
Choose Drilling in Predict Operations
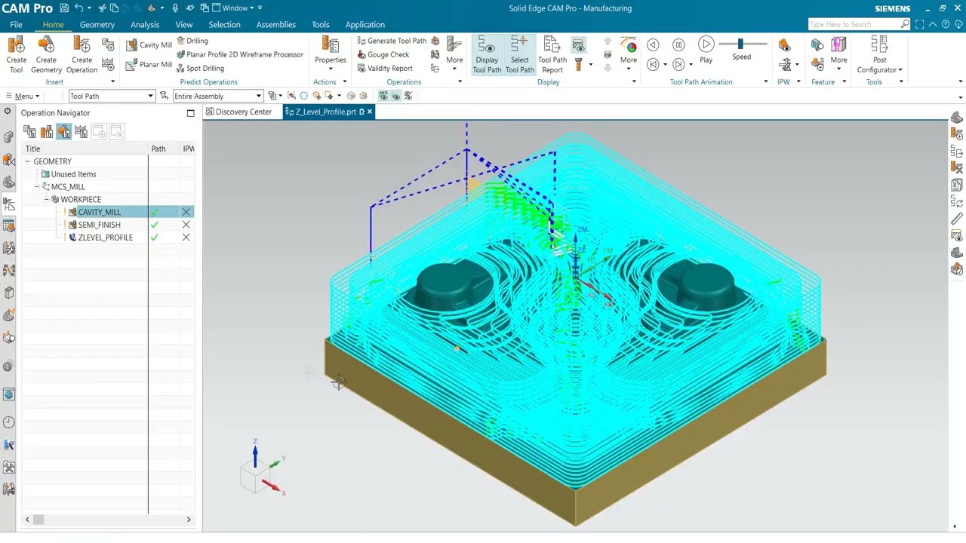(192, 41)
